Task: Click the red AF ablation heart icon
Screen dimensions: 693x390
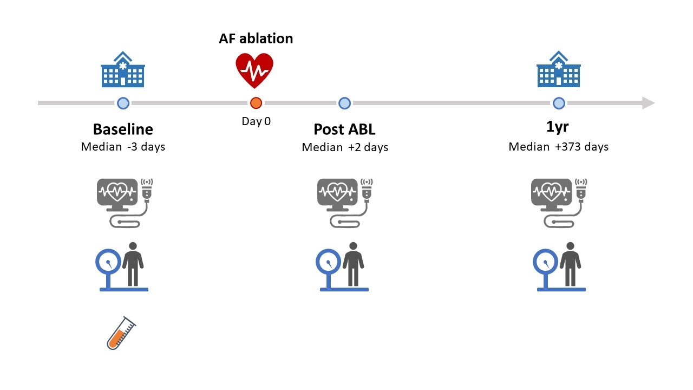Action: click(254, 70)
